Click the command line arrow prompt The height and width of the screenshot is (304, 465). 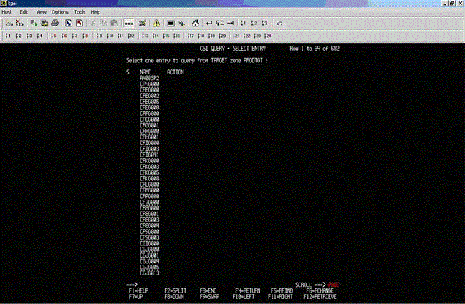pos(133,285)
